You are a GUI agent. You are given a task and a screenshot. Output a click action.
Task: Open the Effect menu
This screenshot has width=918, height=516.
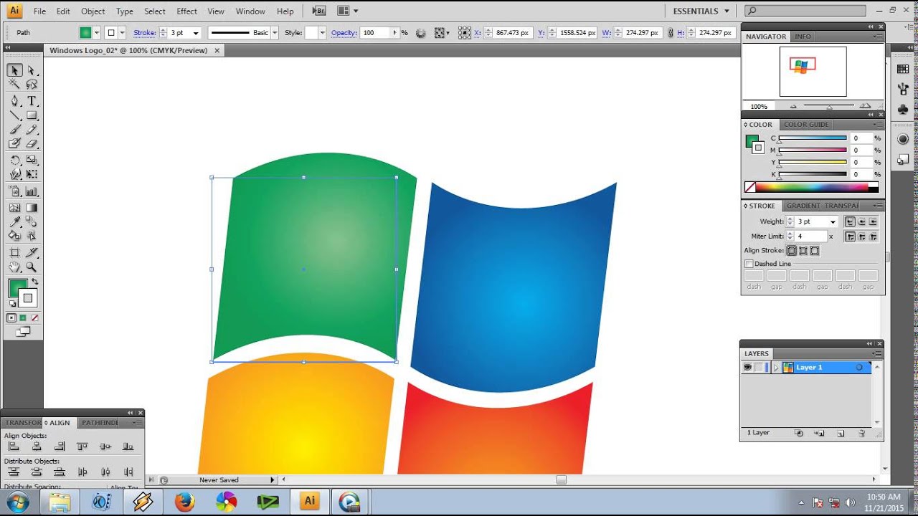(x=187, y=11)
